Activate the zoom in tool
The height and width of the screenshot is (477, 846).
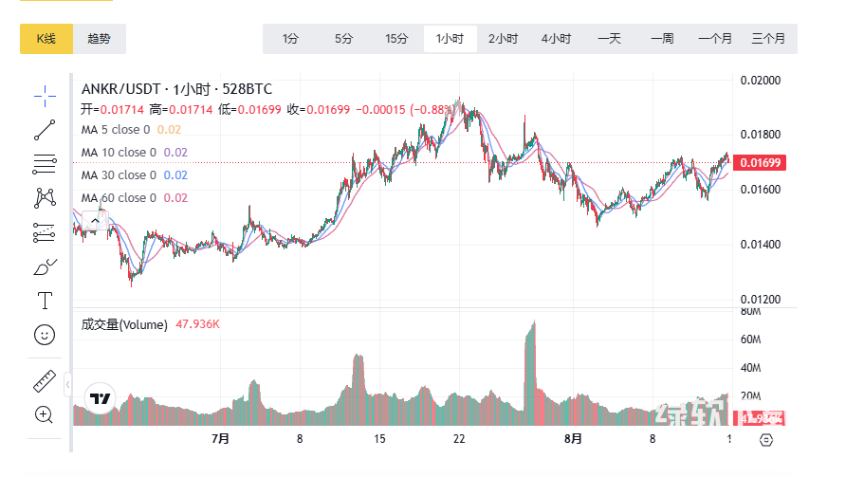coord(45,414)
